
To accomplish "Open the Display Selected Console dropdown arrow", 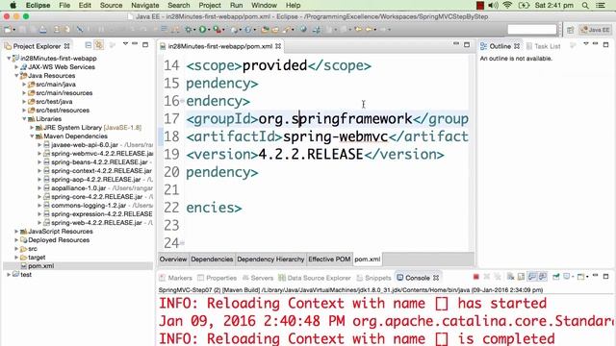I will click(573, 277).
